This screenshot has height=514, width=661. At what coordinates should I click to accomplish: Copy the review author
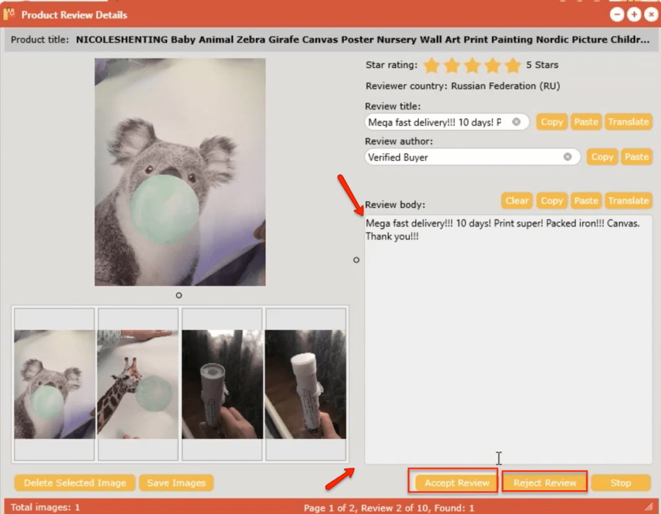pos(602,157)
